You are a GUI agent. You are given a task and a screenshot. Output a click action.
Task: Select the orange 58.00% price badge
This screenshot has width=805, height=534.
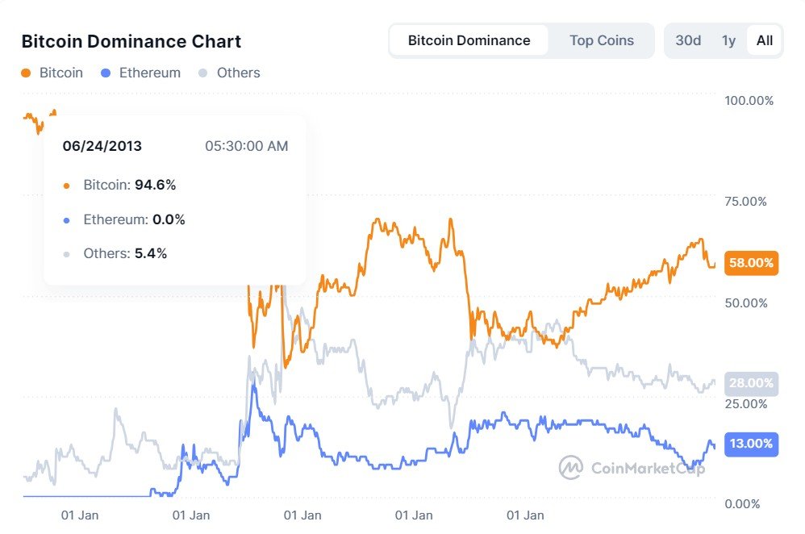point(751,263)
